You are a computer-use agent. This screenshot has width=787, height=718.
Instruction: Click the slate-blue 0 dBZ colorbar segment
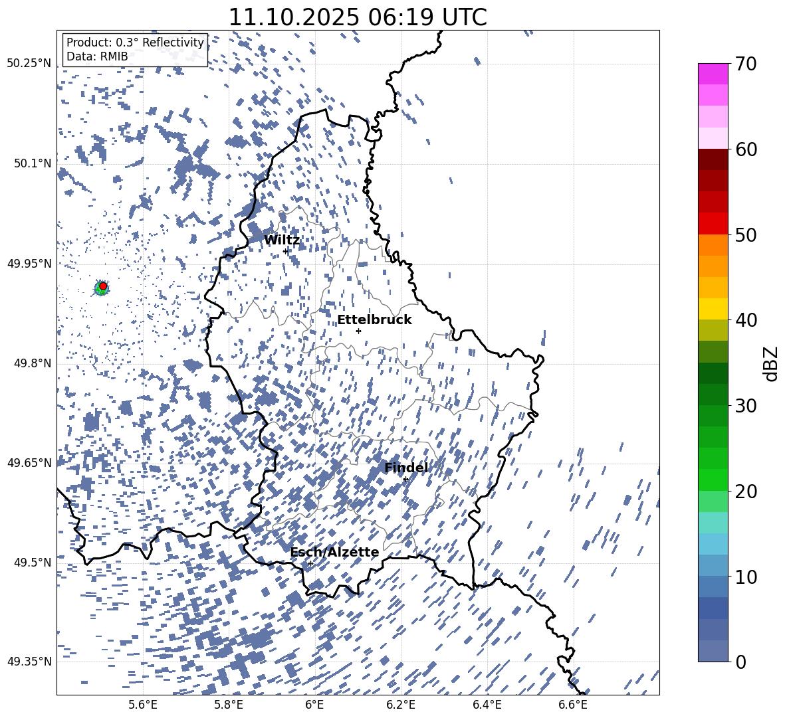pyautogui.click(x=713, y=651)
